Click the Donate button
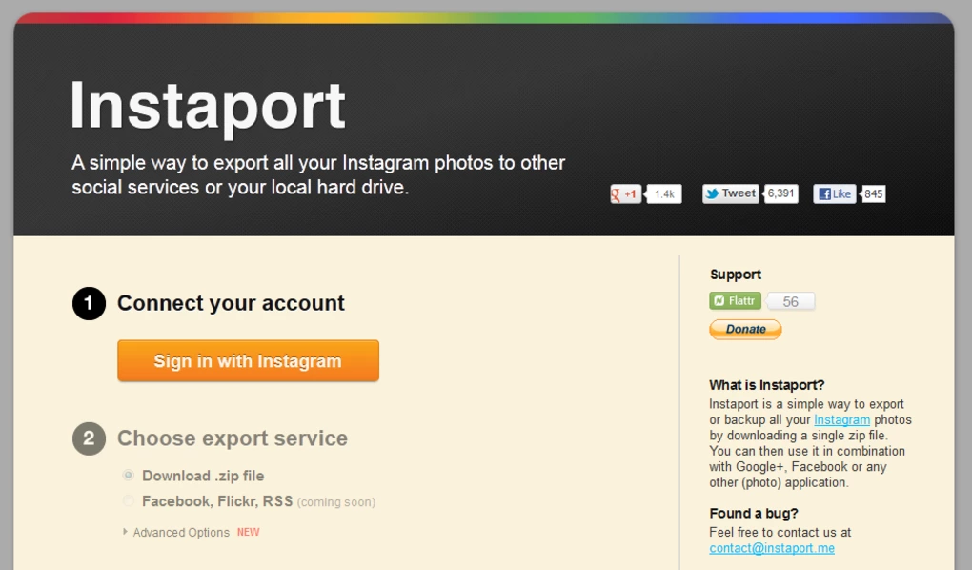Screen dimensions: 972x570 (x=745, y=330)
